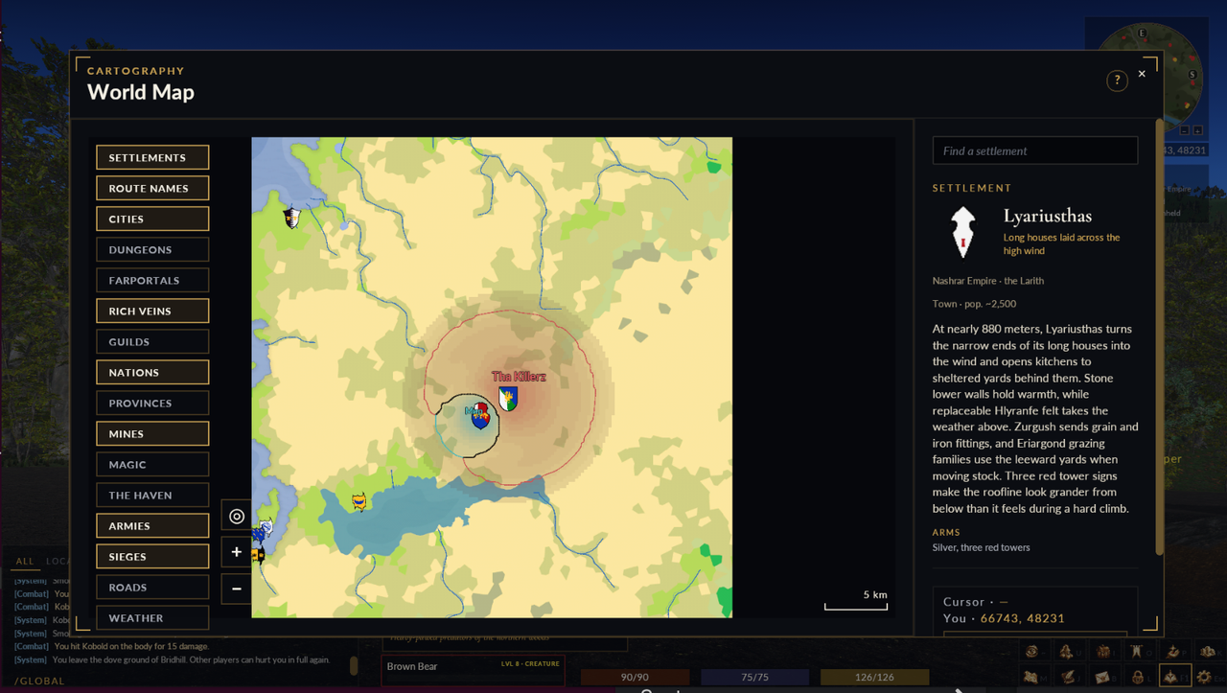Select the Tha Killerz shield on the map
The height and width of the screenshot is (693, 1227).
[508, 399]
